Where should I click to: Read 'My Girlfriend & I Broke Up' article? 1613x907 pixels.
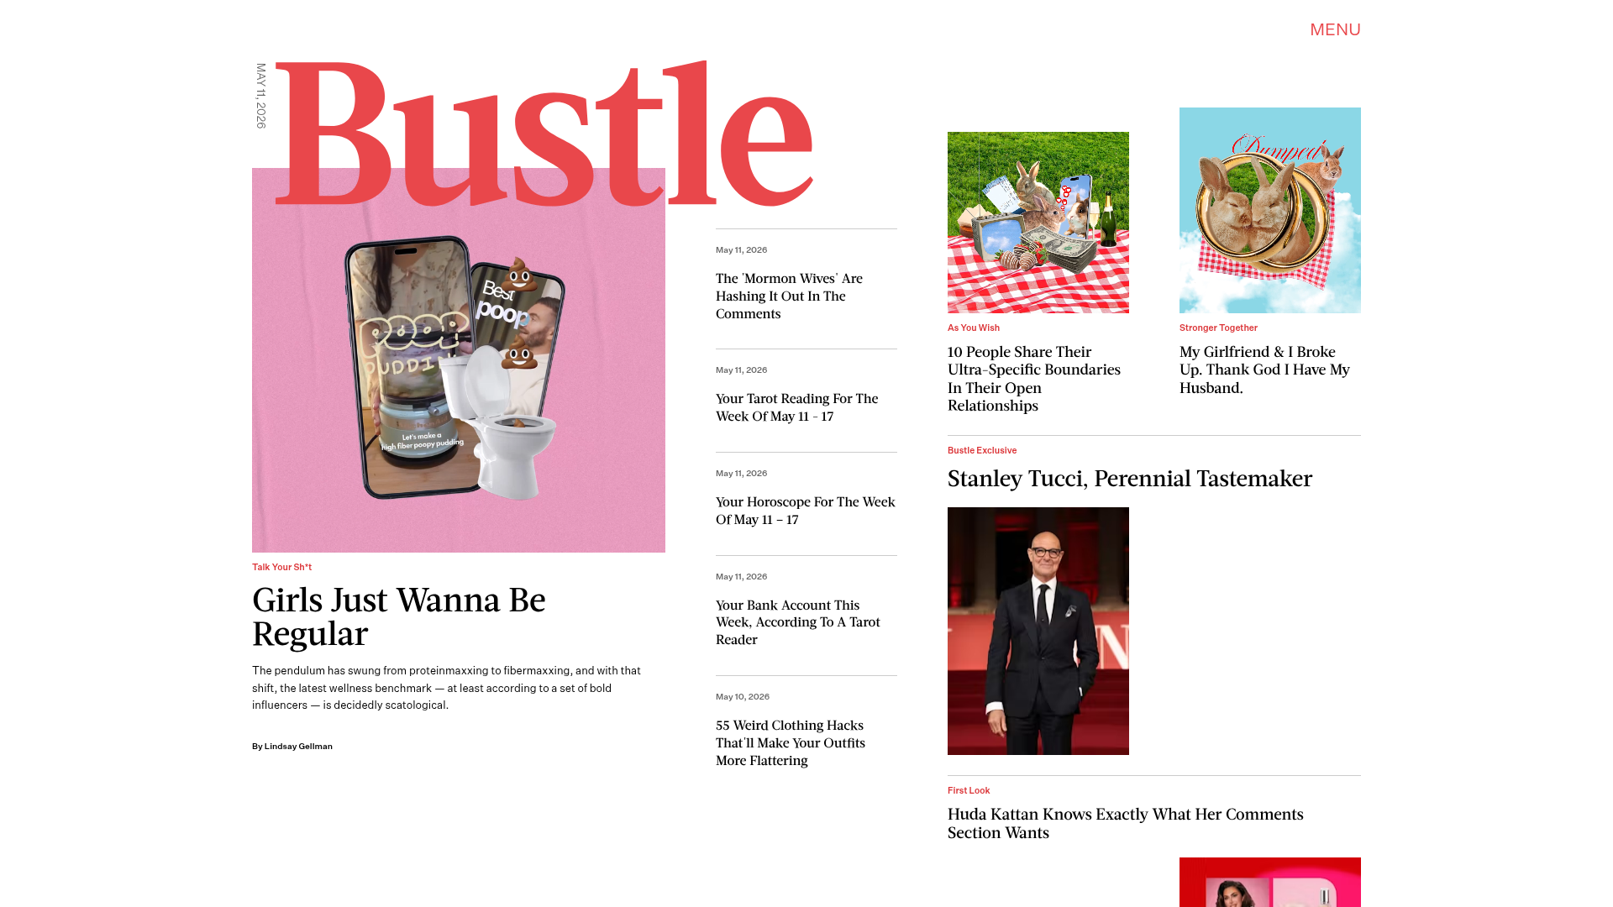click(1264, 370)
